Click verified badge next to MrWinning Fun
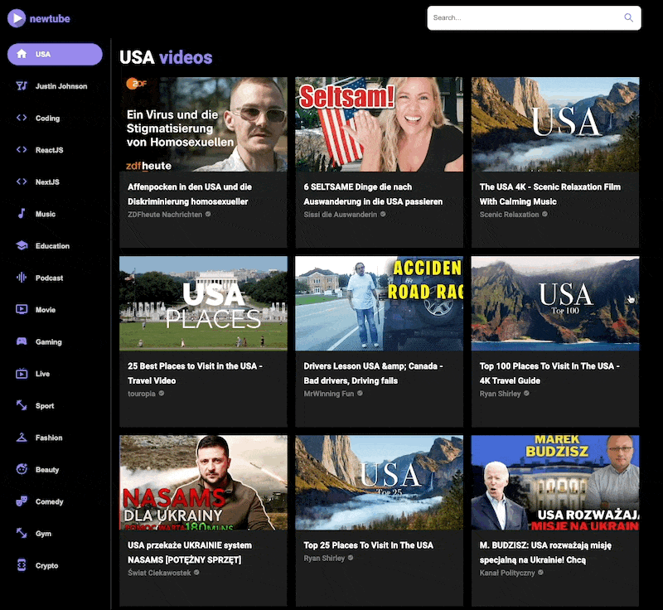Screen dimensions: 663x610 (360, 394)
